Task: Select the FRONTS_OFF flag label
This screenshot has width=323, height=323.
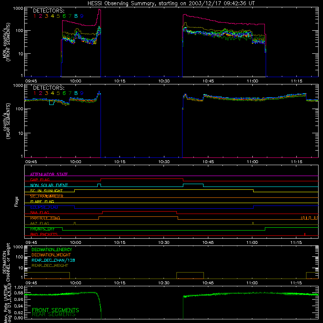Action: (x=42, y=229)
